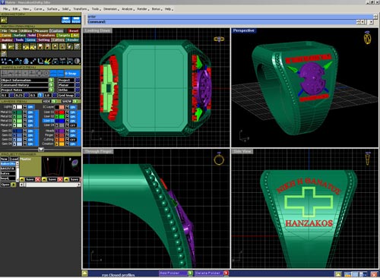Viewport: 380px width, 278px height.
Task: Click the folder icon in history panel
Action: click(4, 20)
